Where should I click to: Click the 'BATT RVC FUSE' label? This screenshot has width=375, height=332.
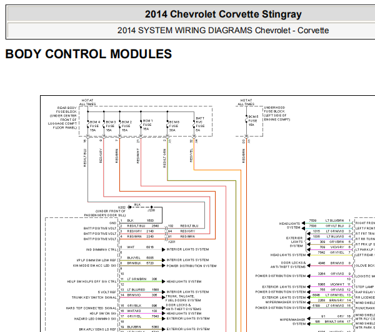point(200,124)
